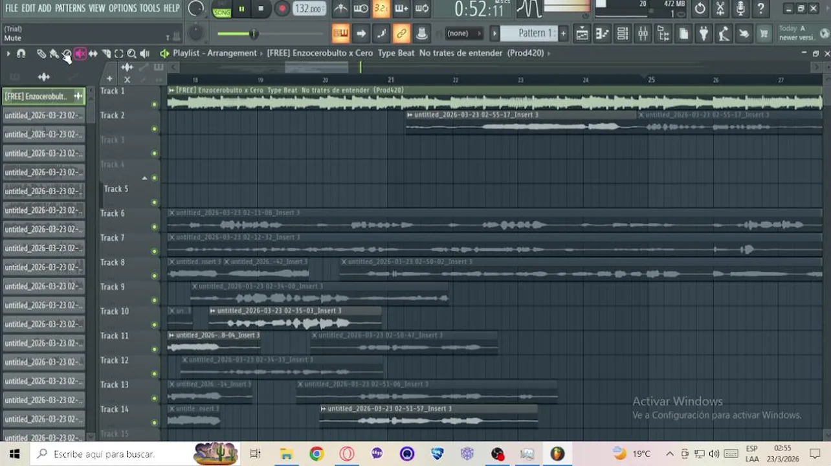Image resolution: width=831 pixels, height=466 pixels.
Task: Add a new pattern with plus button
Action: pyautogui.click(x=563, y=34)
